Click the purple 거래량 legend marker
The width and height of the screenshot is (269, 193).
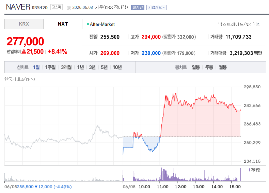pyautogui.click(x=250, y=170)
